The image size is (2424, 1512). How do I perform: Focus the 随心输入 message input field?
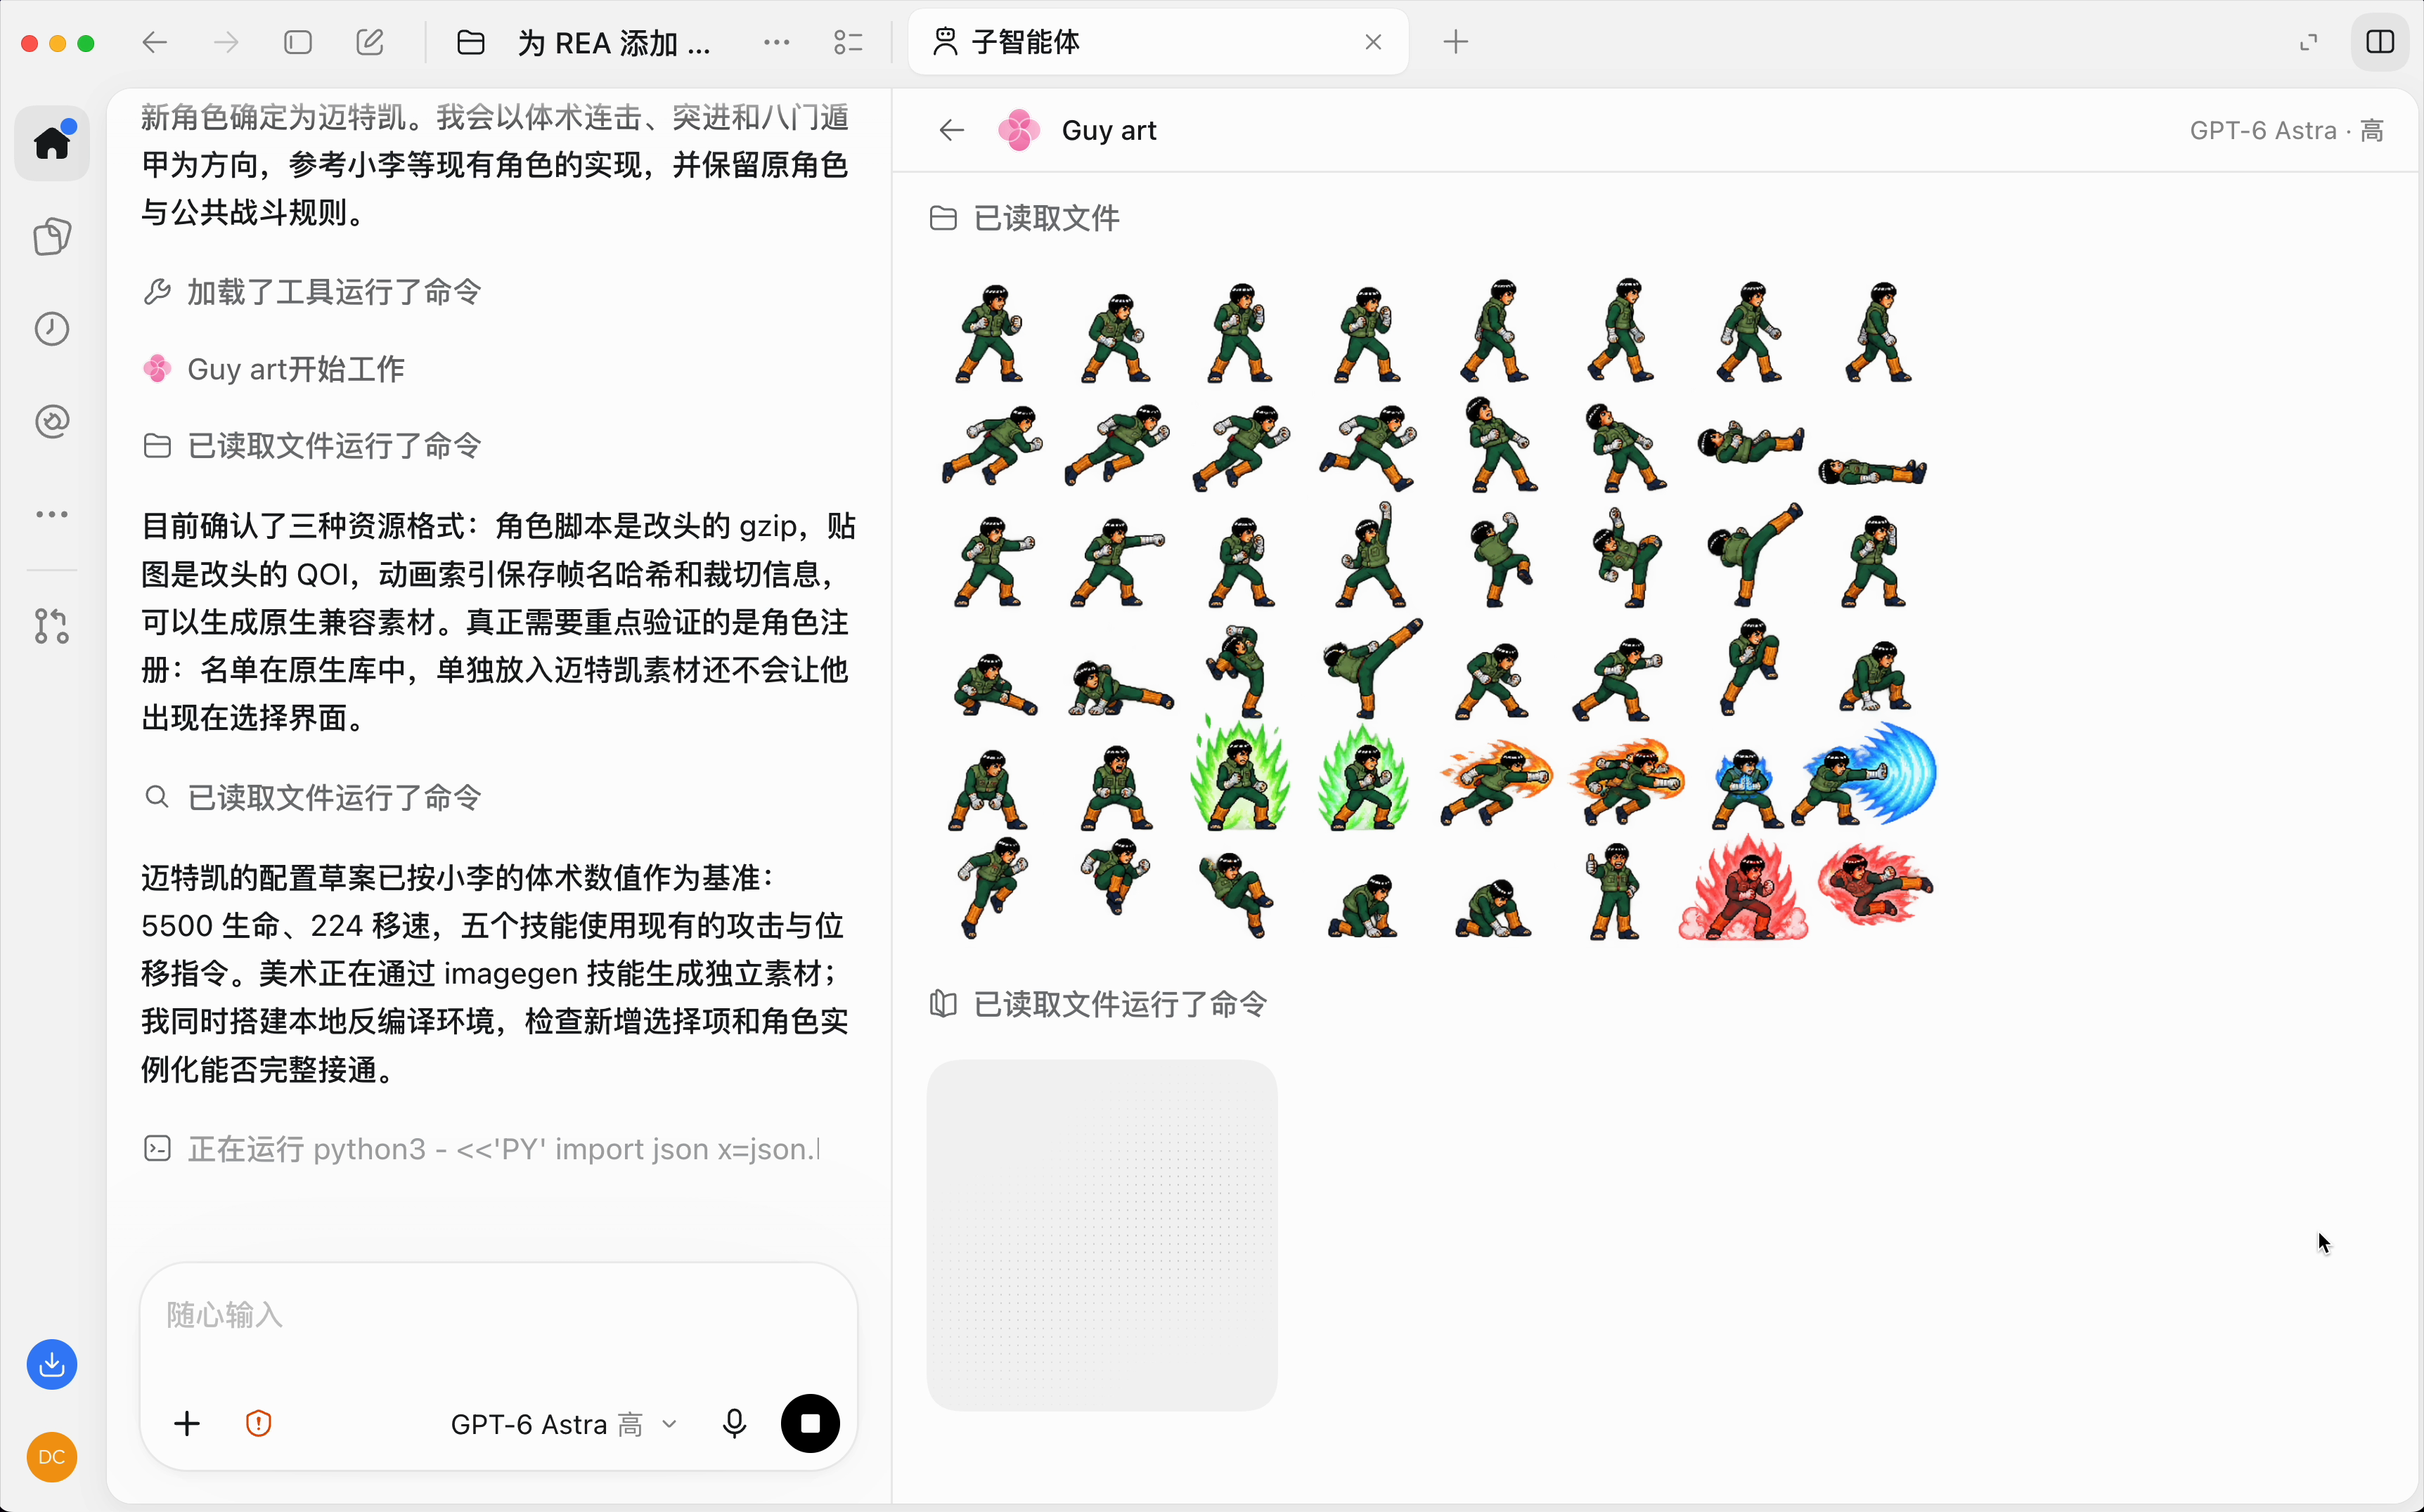coord(498,1316)
